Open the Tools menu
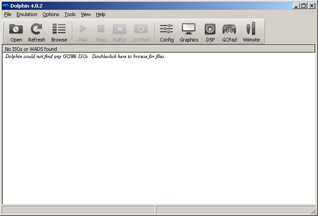 click(70, 14)
